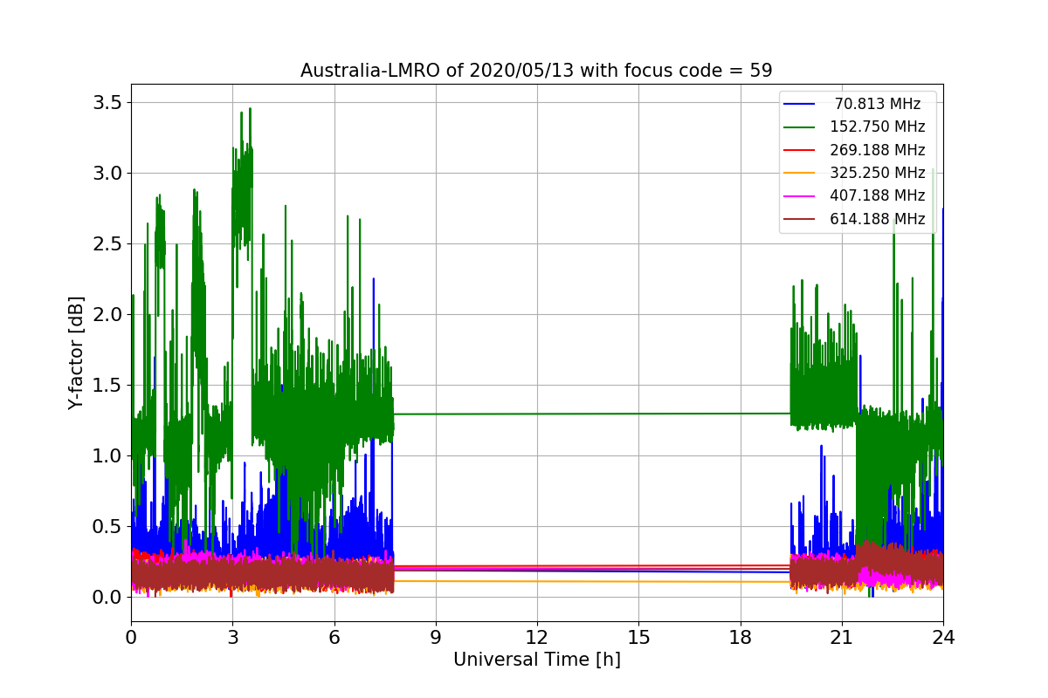Click the y-axis tick label '2.5'
The image size is (1048, 698).
(108, 244)
